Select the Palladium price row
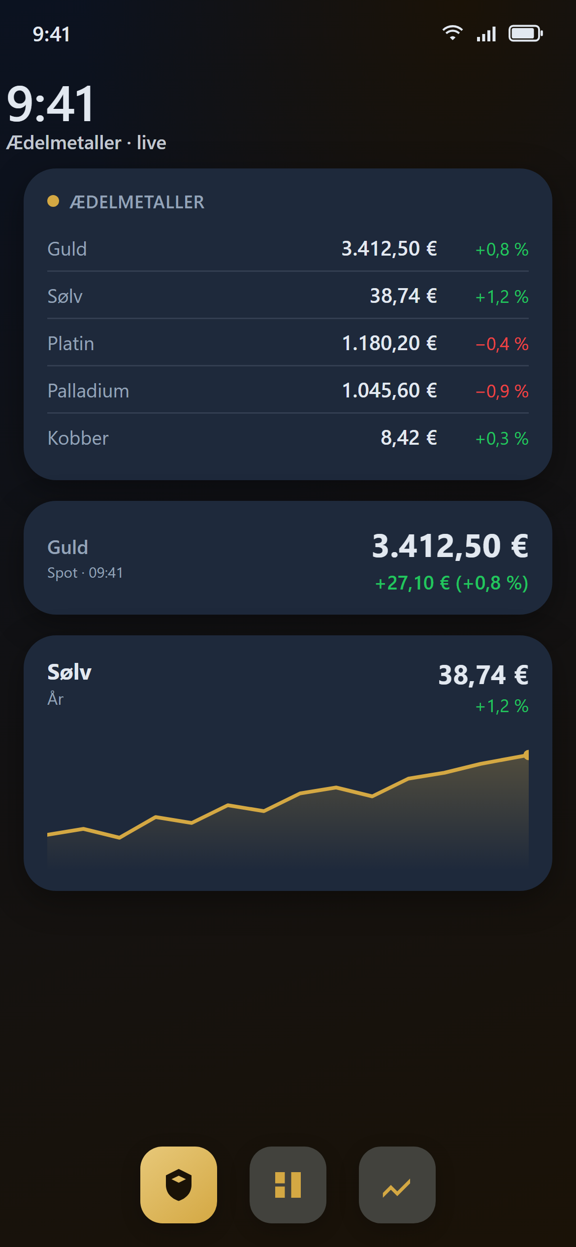The image size is (576, 1247). [288, 391]
